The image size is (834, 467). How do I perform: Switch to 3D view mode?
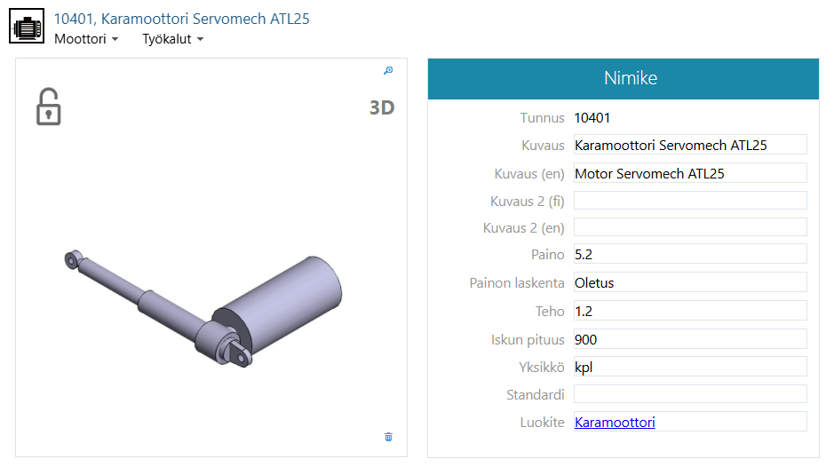(382, 108)
